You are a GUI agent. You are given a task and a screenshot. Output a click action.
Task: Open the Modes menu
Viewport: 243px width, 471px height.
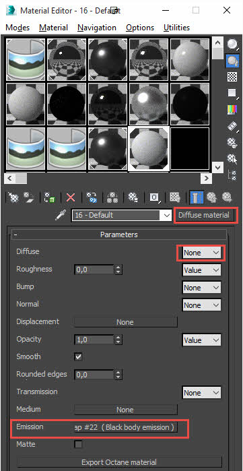point(18,28)
